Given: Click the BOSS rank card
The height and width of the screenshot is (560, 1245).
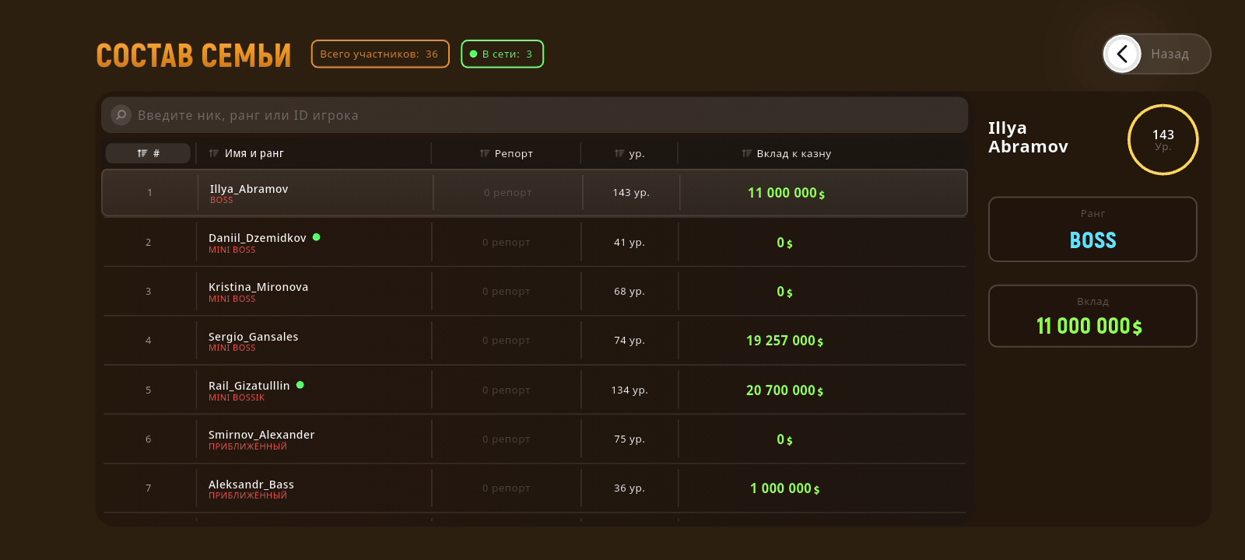Looking at the screenshot, I should coord(1092,229).
